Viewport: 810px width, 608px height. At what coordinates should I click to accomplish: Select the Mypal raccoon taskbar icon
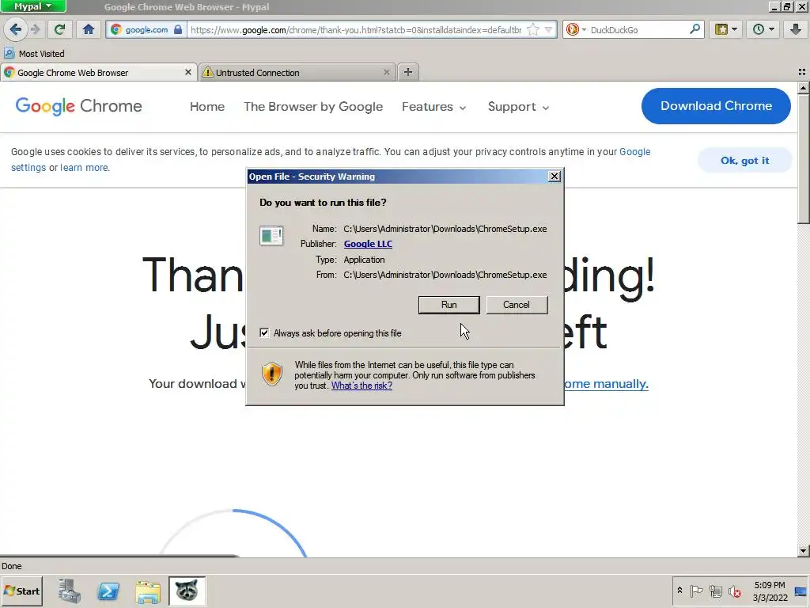pyautogui.click(x=187, y=591)
